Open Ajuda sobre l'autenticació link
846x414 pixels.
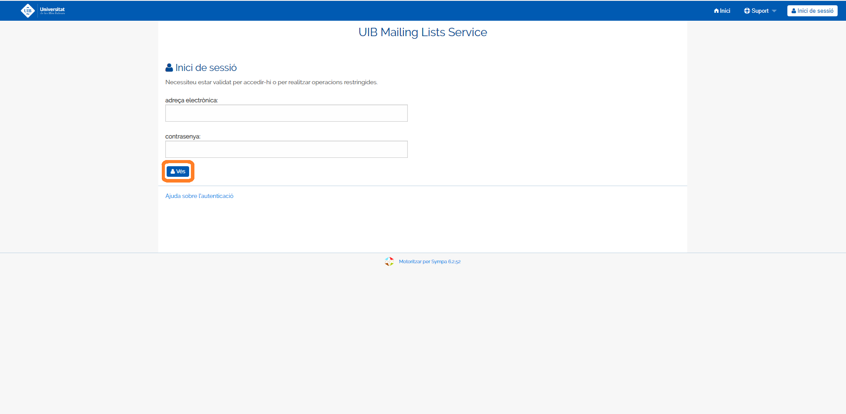[x=199, y=196]
